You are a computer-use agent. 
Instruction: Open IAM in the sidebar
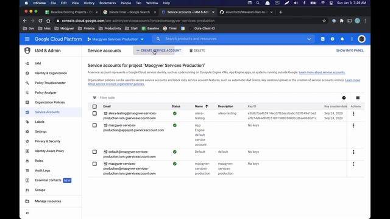tap(38, 63)
